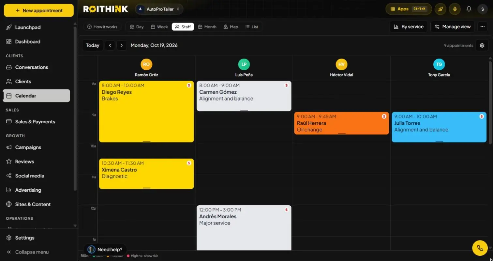Open Andrés Morales Major service appointment
493x261 pixels.
[x=244, y=228]
